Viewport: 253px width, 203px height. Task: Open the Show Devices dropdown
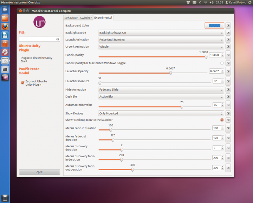pyautogui.click(x=161, y=113)
